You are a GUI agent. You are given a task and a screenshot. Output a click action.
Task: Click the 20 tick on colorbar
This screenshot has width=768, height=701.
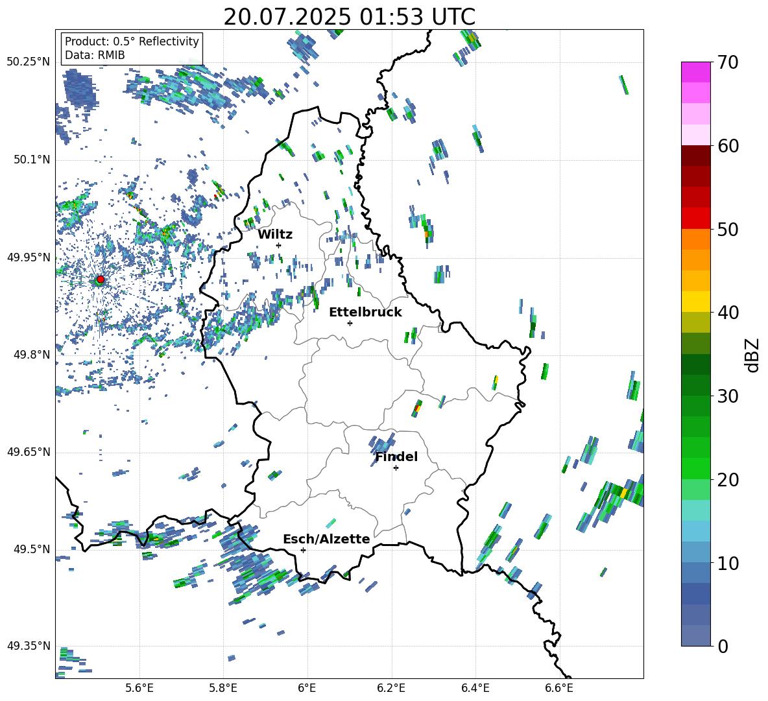point(728,479)
